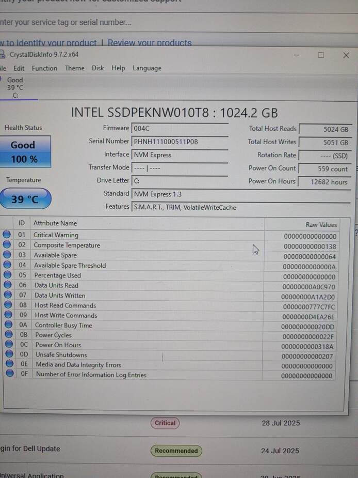Open the Disk menu
The image size is (358, 478).
(98, 68)
